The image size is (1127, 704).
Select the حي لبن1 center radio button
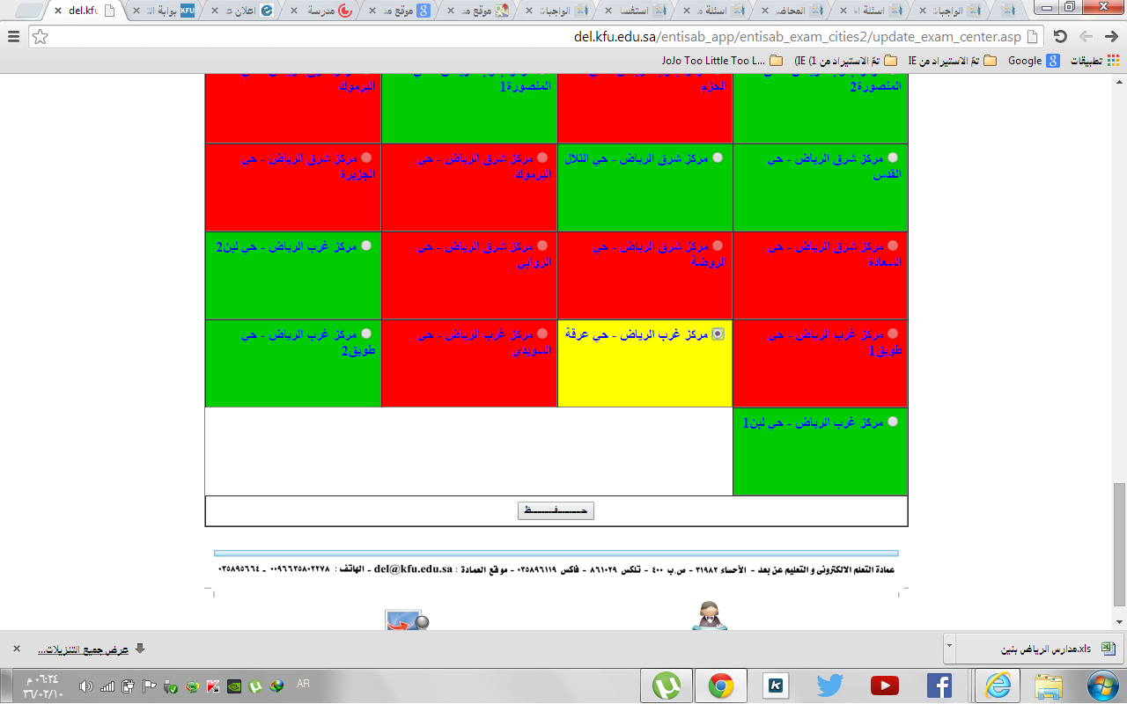click(893, 422)
